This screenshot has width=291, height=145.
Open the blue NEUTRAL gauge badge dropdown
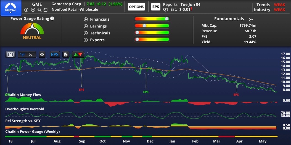click(10, 8)
